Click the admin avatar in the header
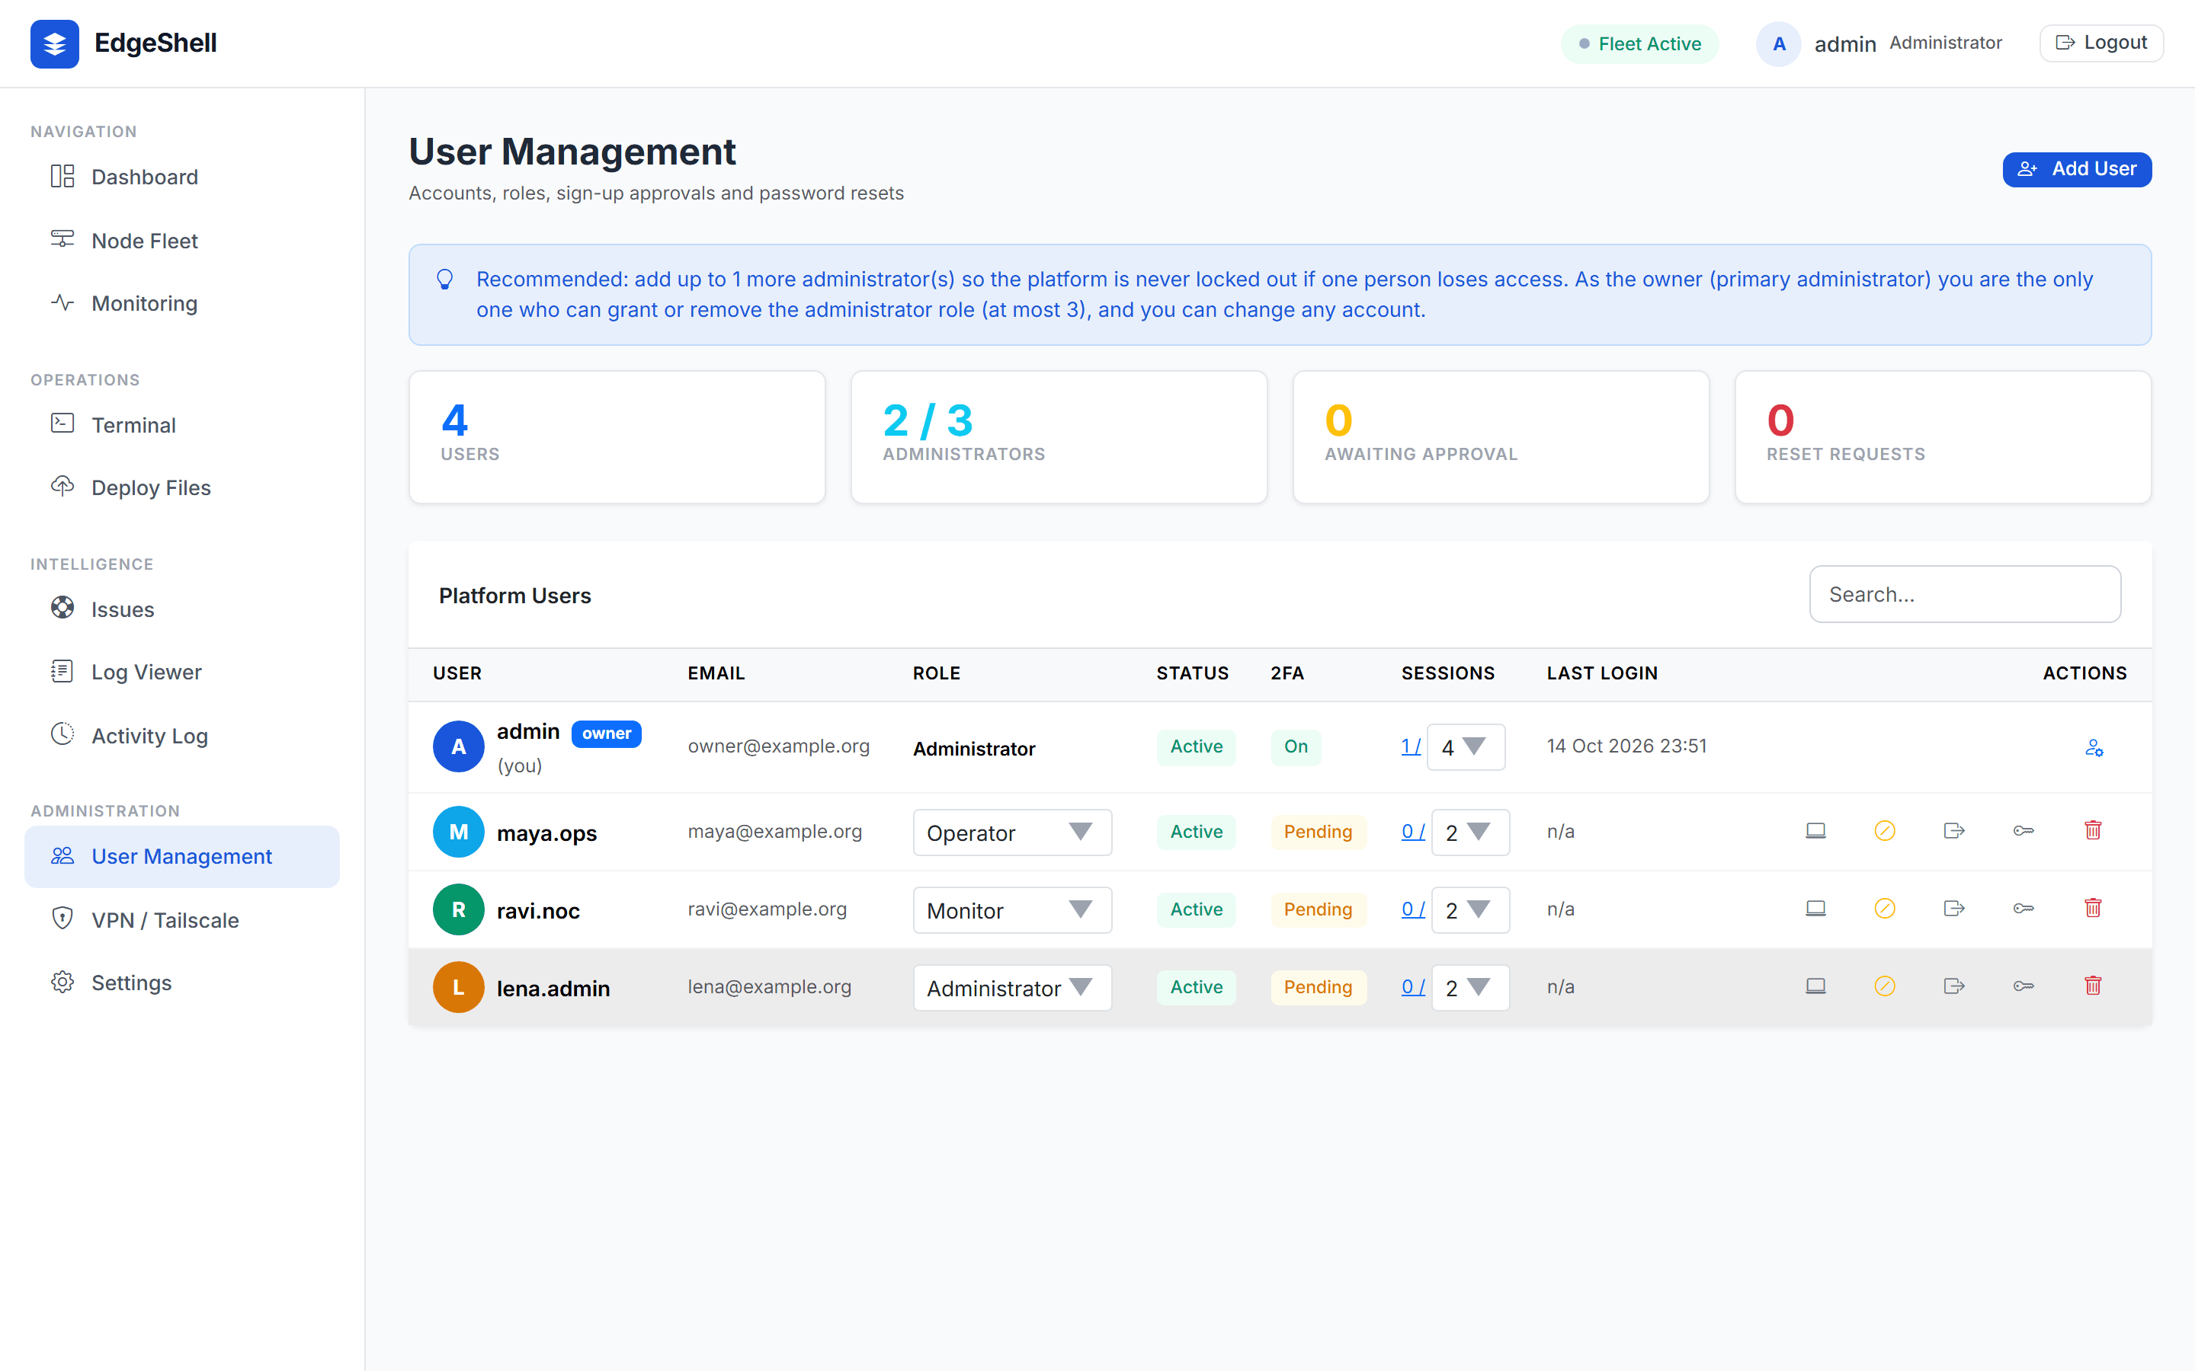Image resolution: width=2195 pixels, height=1371 pixels. pos(1779,43)
